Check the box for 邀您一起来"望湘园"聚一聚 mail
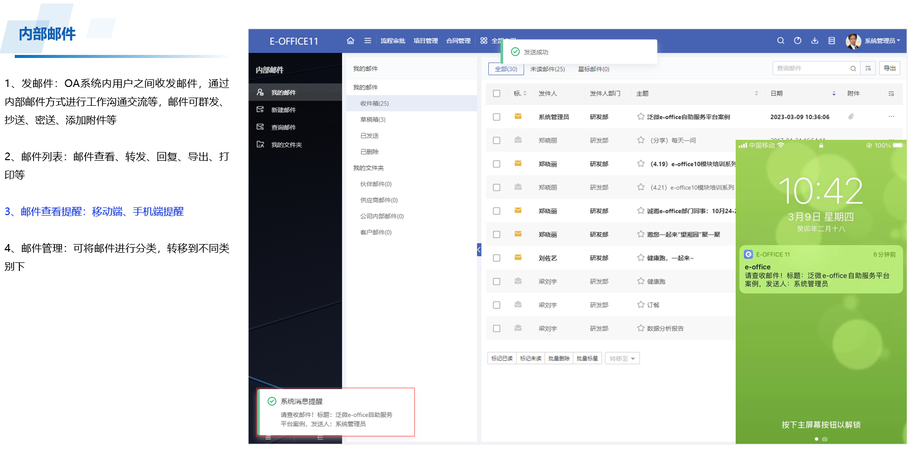This screenshot has width=921, height=450. coord(496,234)
